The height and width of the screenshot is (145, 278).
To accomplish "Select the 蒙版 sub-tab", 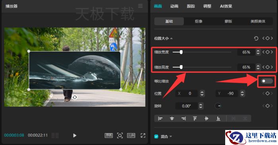I will (x=228, y=21).
